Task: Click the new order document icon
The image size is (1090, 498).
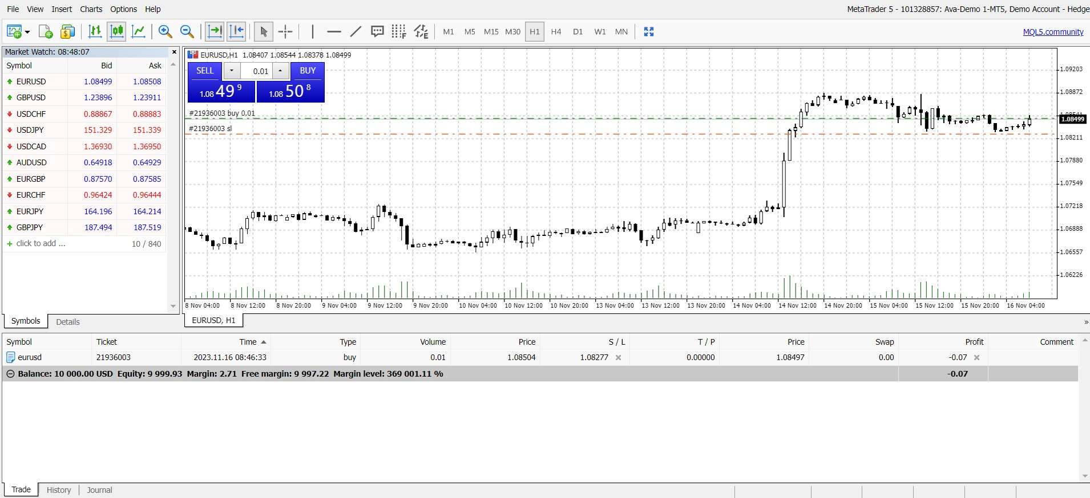Action: 46,32
